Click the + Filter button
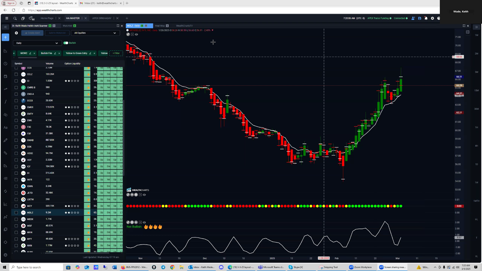This screenshot has height=271, width=482. pyautogui.click(x=116, y=53)
